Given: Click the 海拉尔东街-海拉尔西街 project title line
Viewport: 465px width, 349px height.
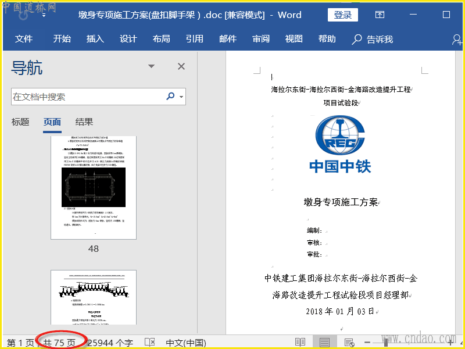Looking at the screenshot, I should click(341, 90).
